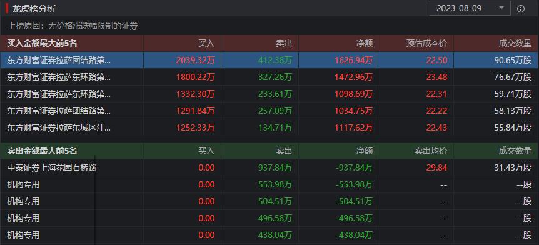Image resolution: width=539 pixels, height=245 pixels.
Task: Click 卖出 header in the 买入金额最大前5名 table
Action: click(x=284, y=43)
